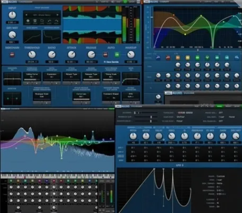This screenshot has height=213, width=242.
Task: Toggle the green power button in compressor header
Action: (x=125, y=2)
